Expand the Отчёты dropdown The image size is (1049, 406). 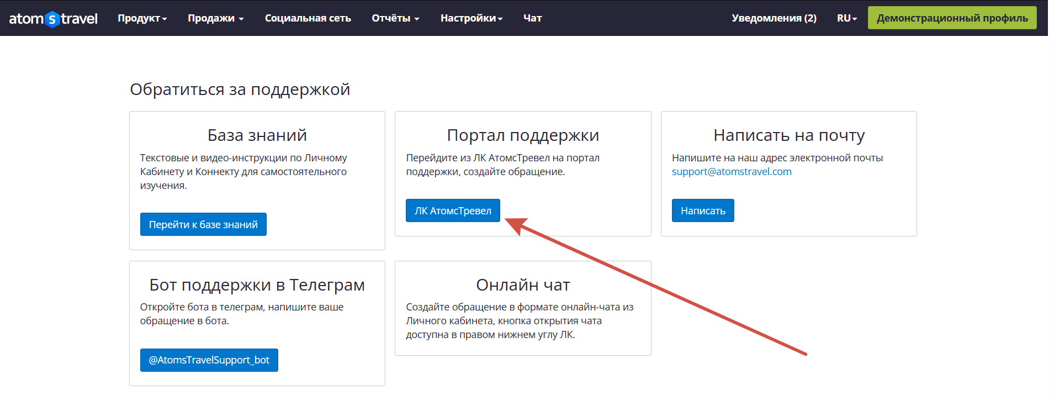(395, 18)
